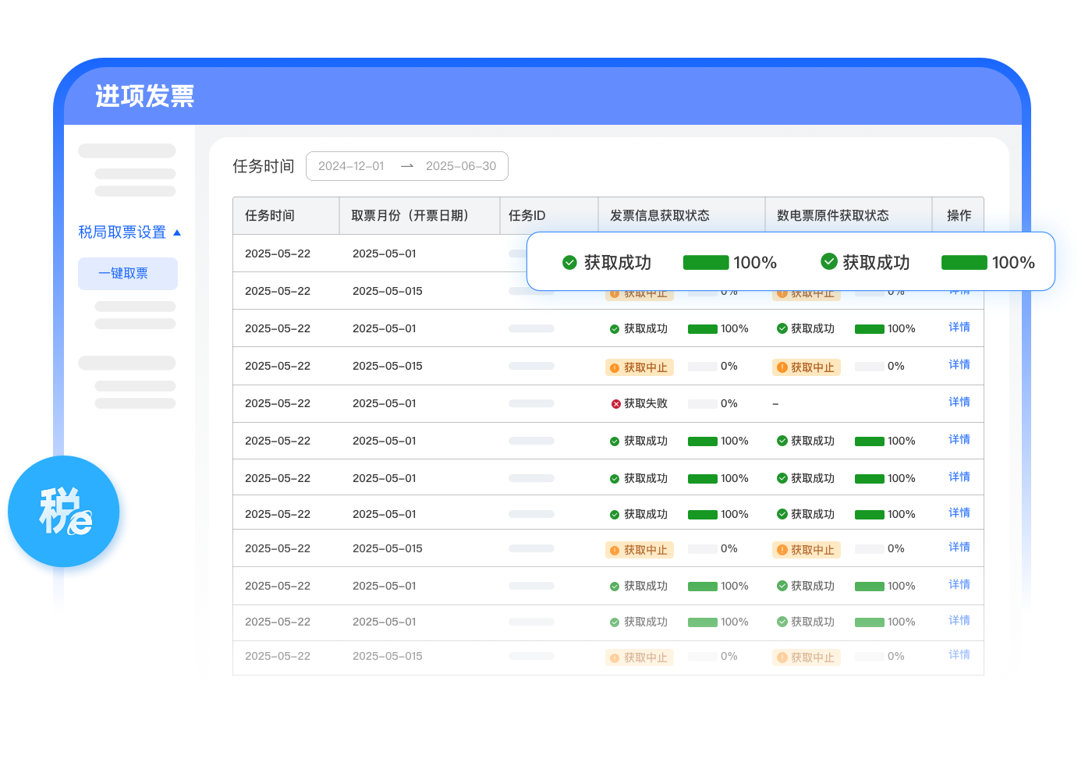
Task: Open the 税局取票设置 sidebar menu
Action: 122,232
